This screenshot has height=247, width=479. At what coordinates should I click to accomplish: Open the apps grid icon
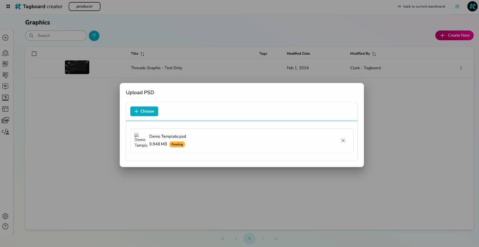8,6
